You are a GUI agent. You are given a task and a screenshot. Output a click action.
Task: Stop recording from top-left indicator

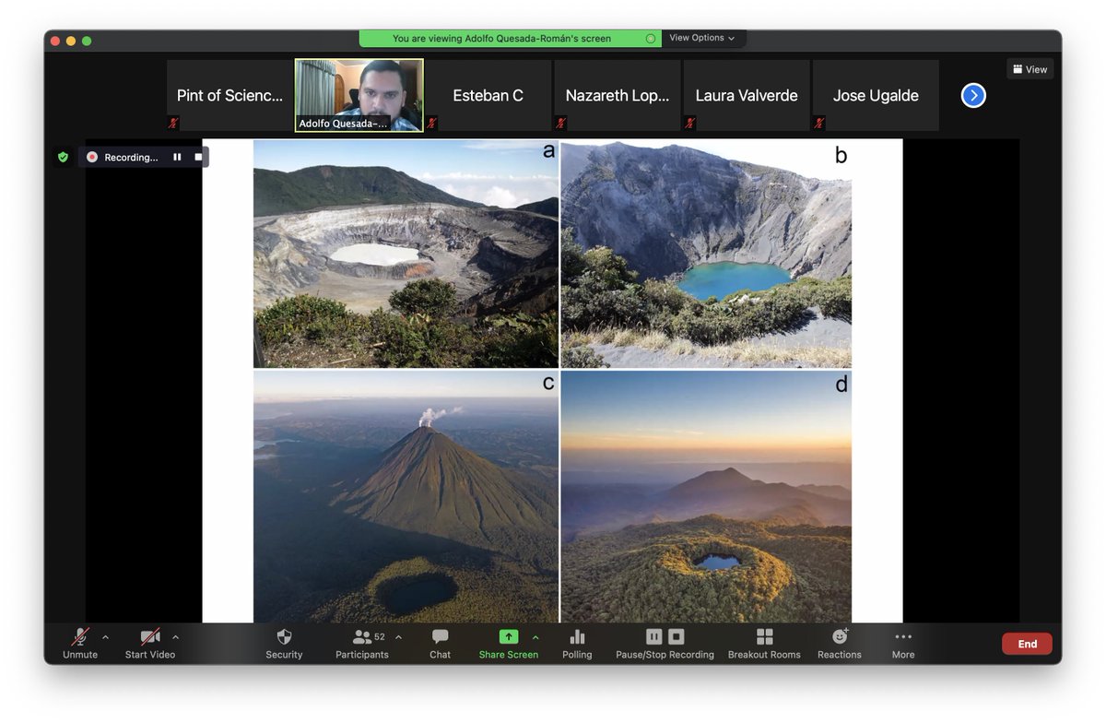pos(197,157)
